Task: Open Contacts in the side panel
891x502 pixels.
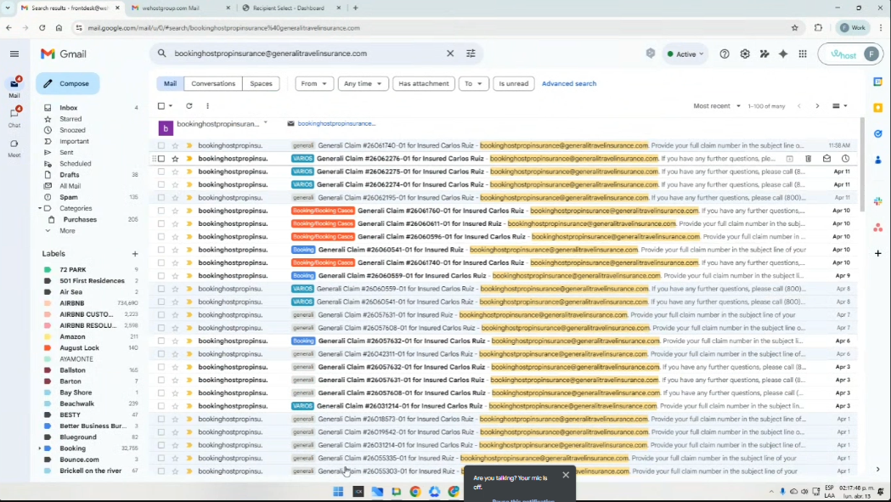Action: 878,161
